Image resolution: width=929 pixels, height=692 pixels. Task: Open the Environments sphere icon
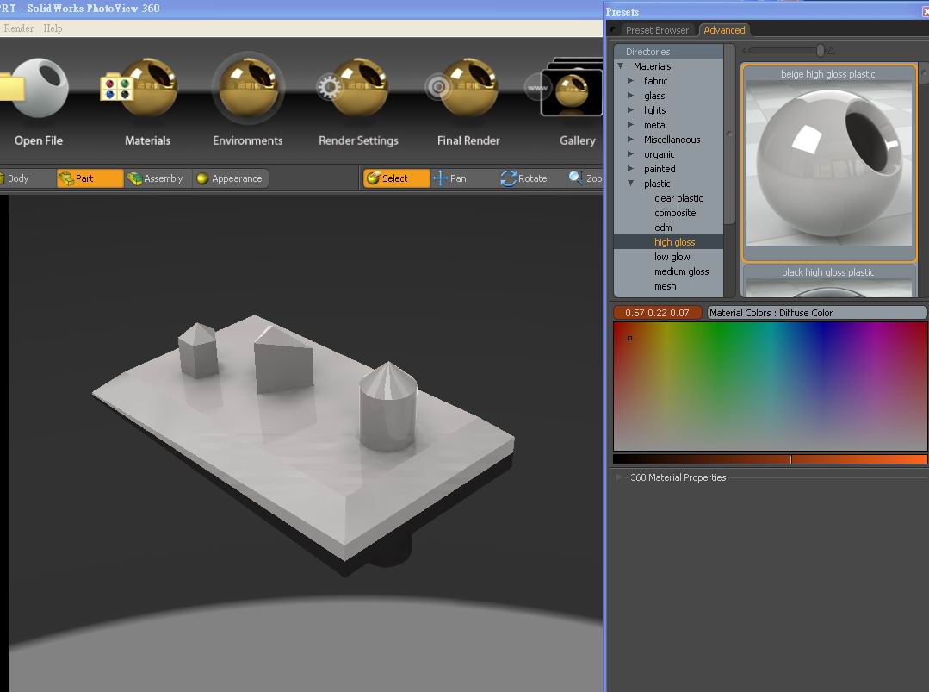tap(248, 88)
